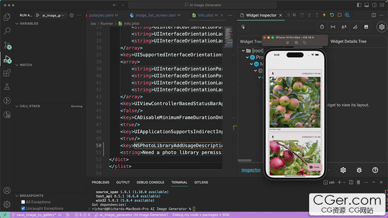388x218 pixels.
Task: Pause the debug session
Action: pyautogui.click(x=294, y=15)
